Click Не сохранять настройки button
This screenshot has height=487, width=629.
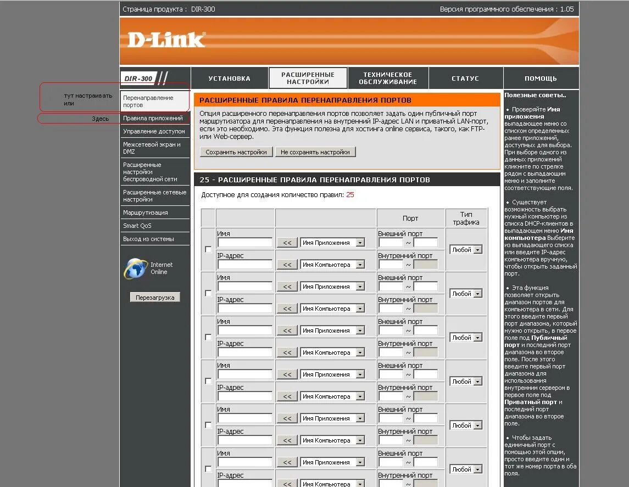pyautogui.click(x=315, y=152)
